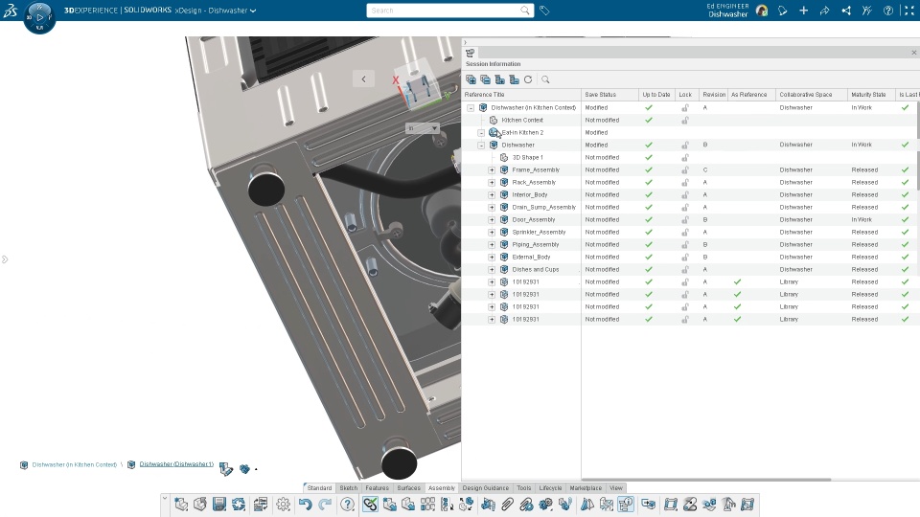Switch to the Sketch tab
Screen dimensions: 920x517
349,487
